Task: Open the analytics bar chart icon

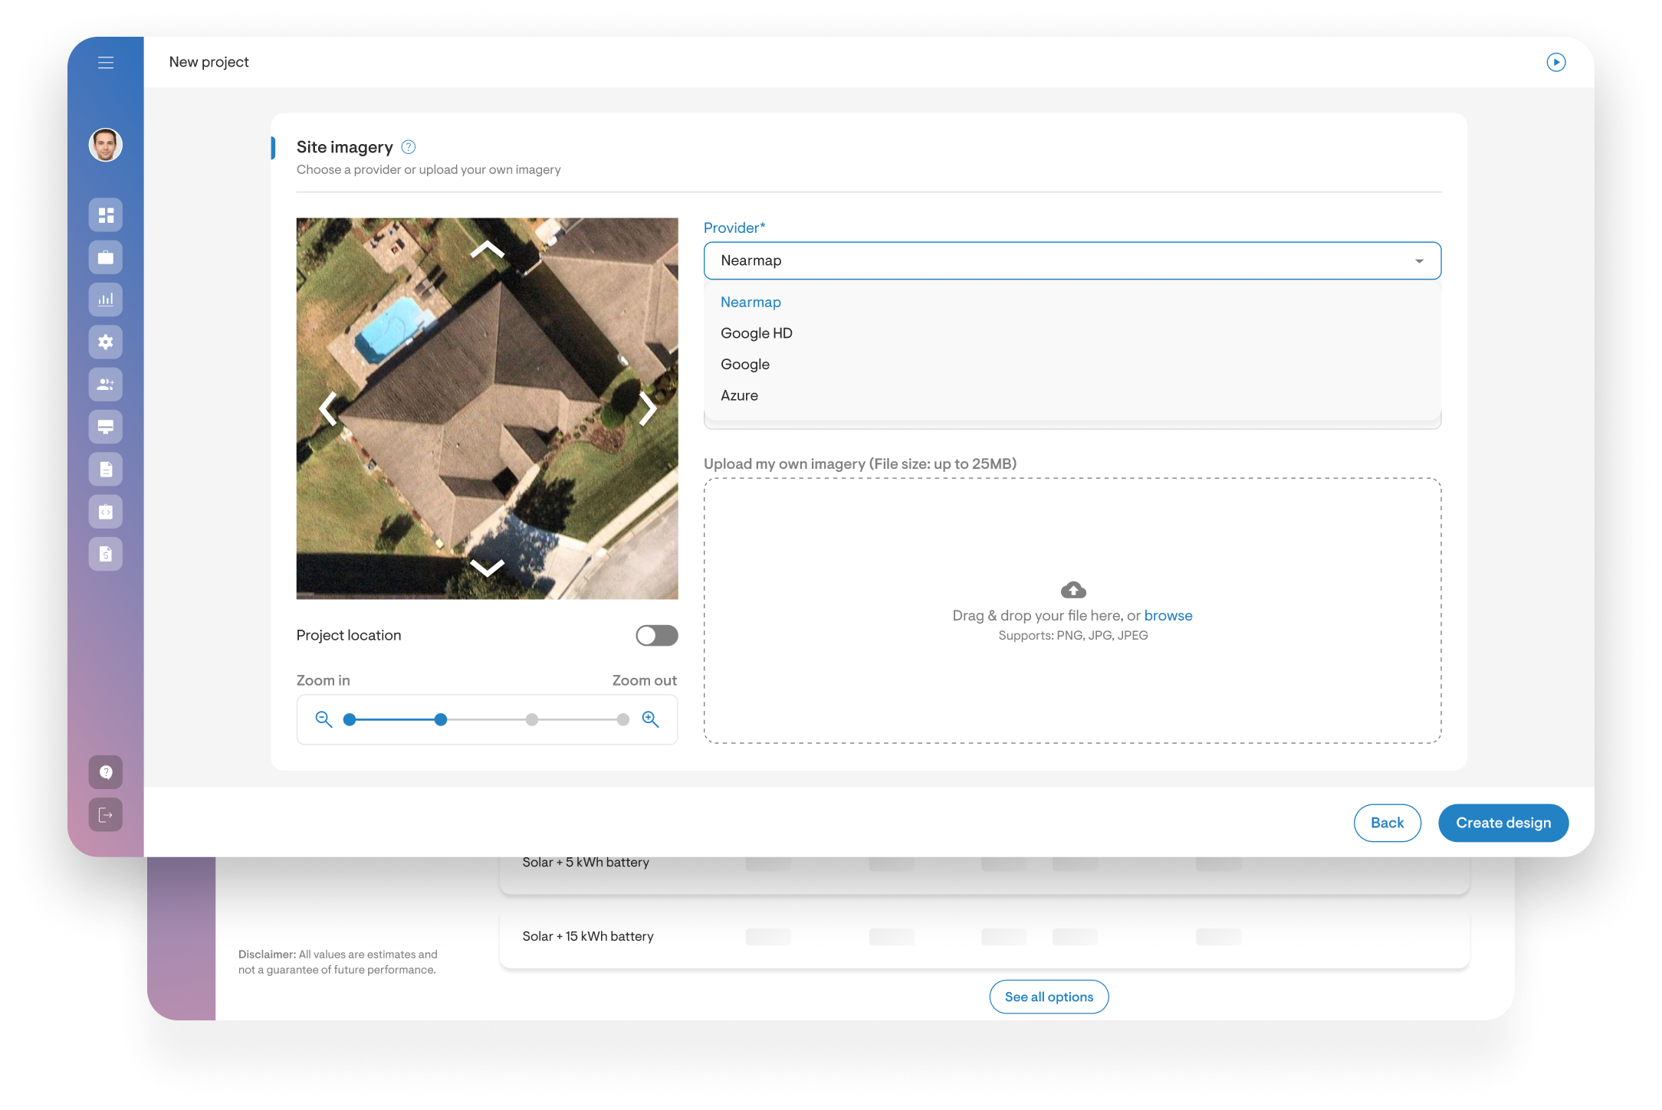Action: [x=106, y=300]
